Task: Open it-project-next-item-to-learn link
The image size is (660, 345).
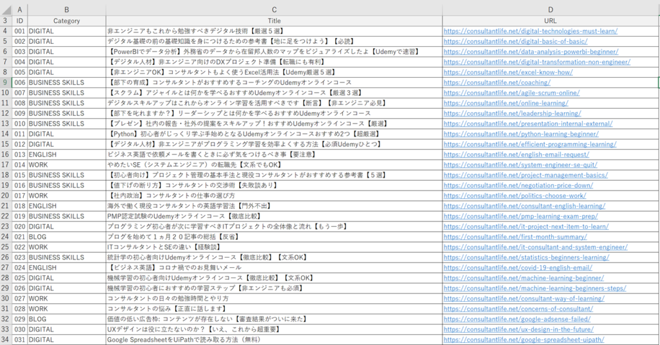Action: [526, 227]
